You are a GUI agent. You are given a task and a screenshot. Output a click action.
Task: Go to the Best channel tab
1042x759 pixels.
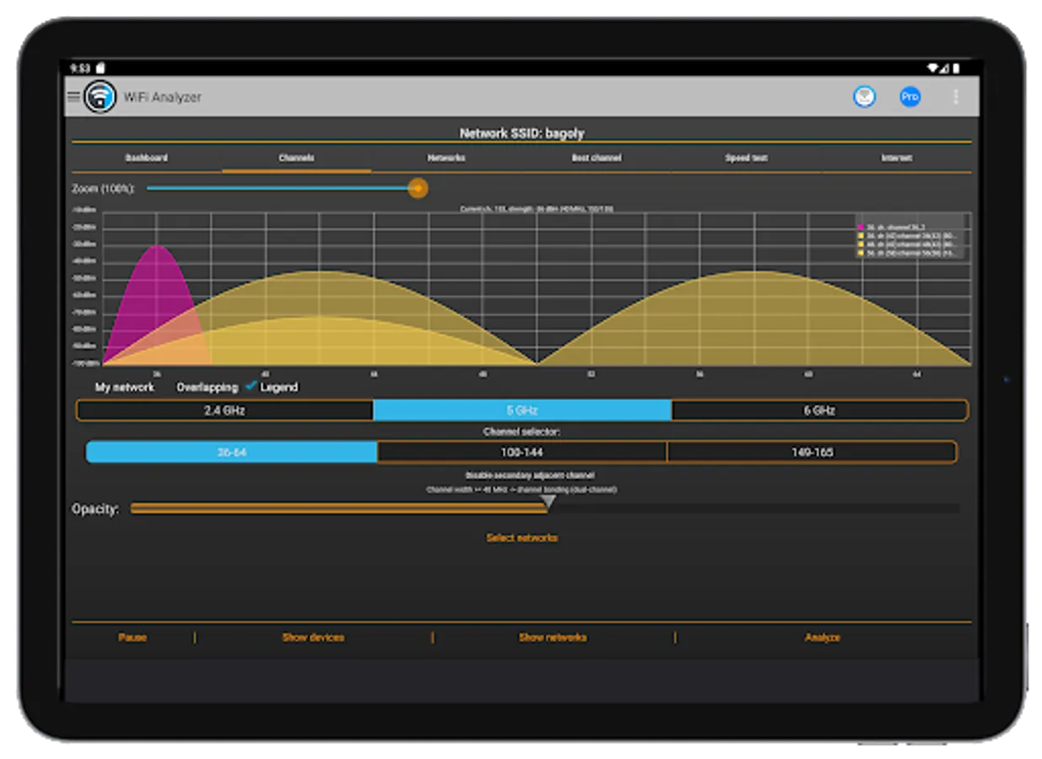coord(597,158)
